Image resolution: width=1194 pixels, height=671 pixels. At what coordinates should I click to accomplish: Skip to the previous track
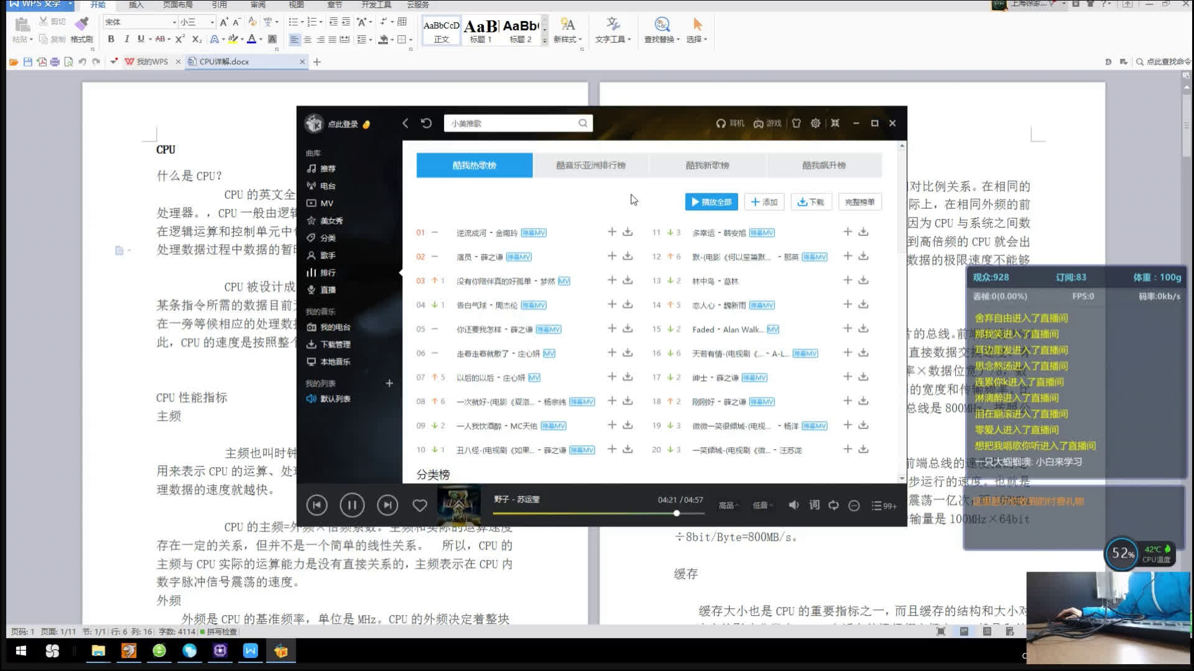click(x=317, y=505)
